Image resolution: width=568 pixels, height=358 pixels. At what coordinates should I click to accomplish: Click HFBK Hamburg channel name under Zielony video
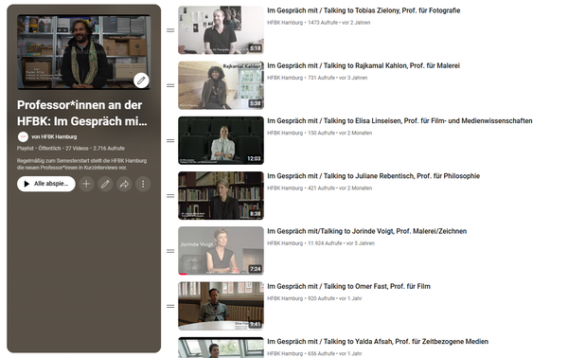click(285, 23)
